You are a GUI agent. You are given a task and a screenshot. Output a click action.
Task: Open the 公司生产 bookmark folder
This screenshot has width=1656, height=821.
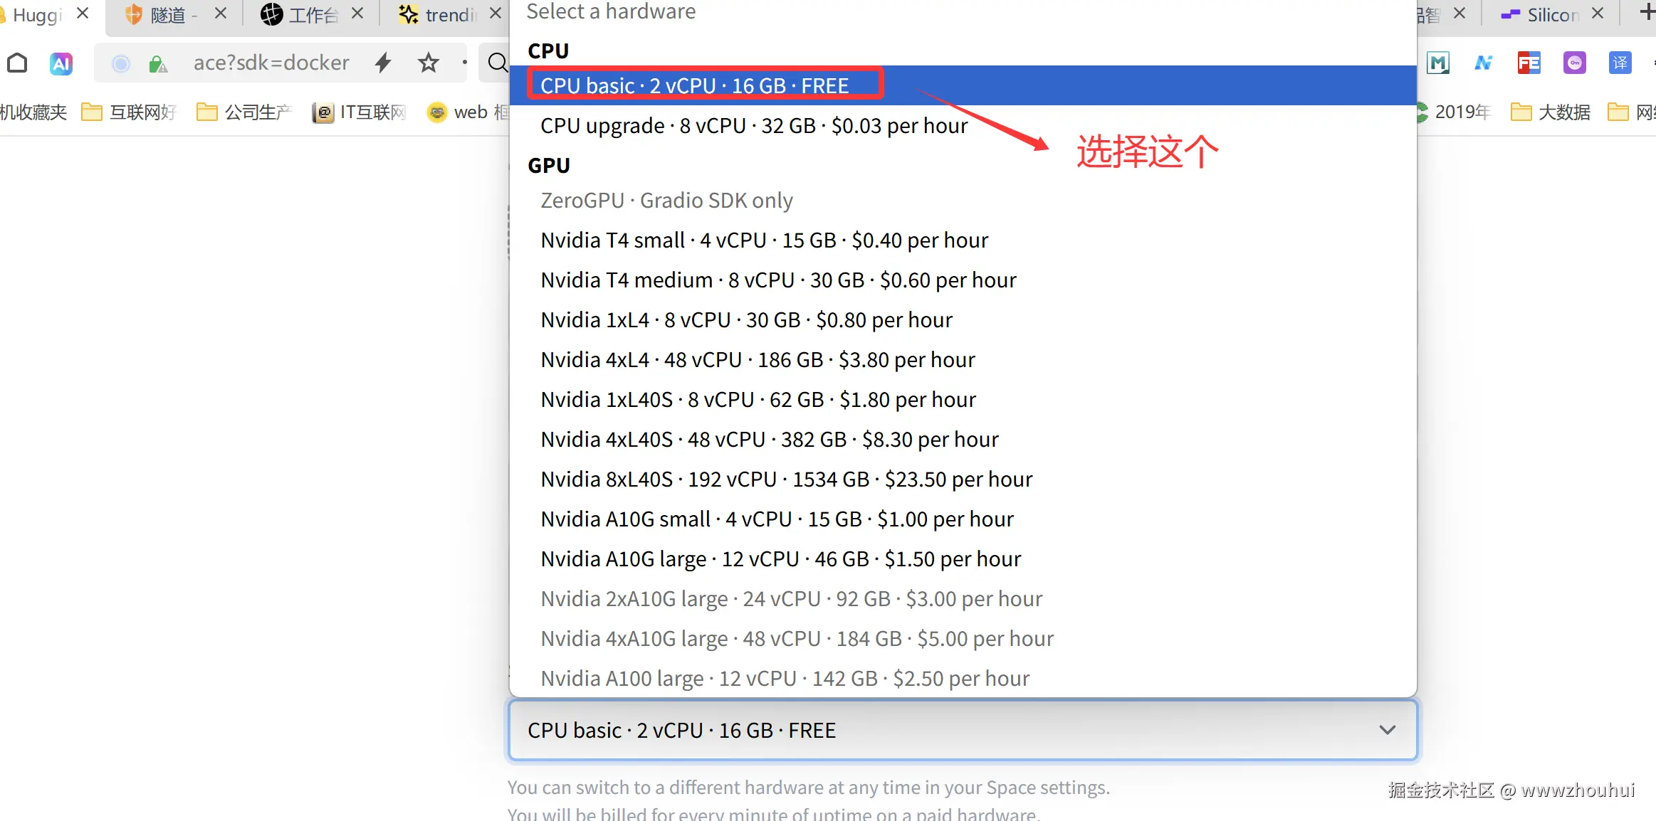pyautogui.click(x=244, y=112)
